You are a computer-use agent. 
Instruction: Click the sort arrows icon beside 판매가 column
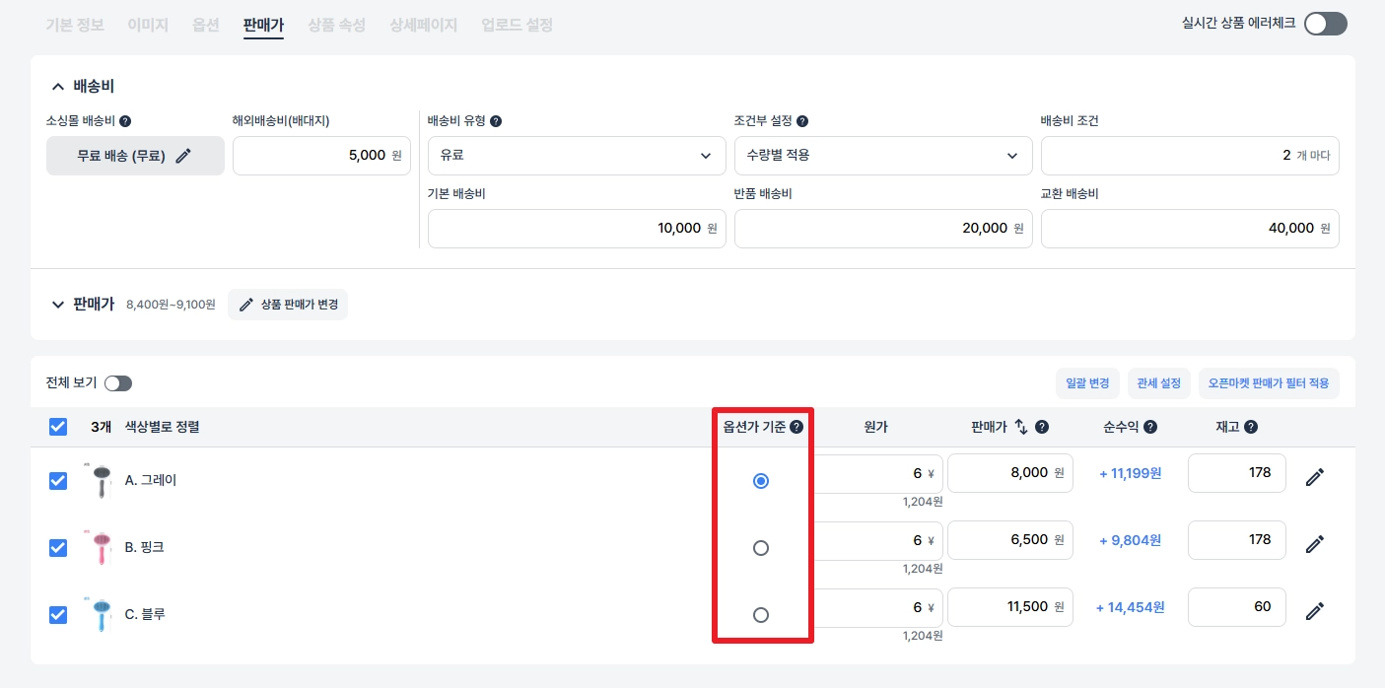1021,427
